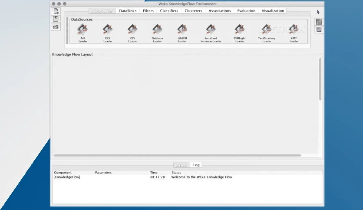Click the 00:31:20 time cell
This screenshot has width=363, height=210.
coord(157,177)
